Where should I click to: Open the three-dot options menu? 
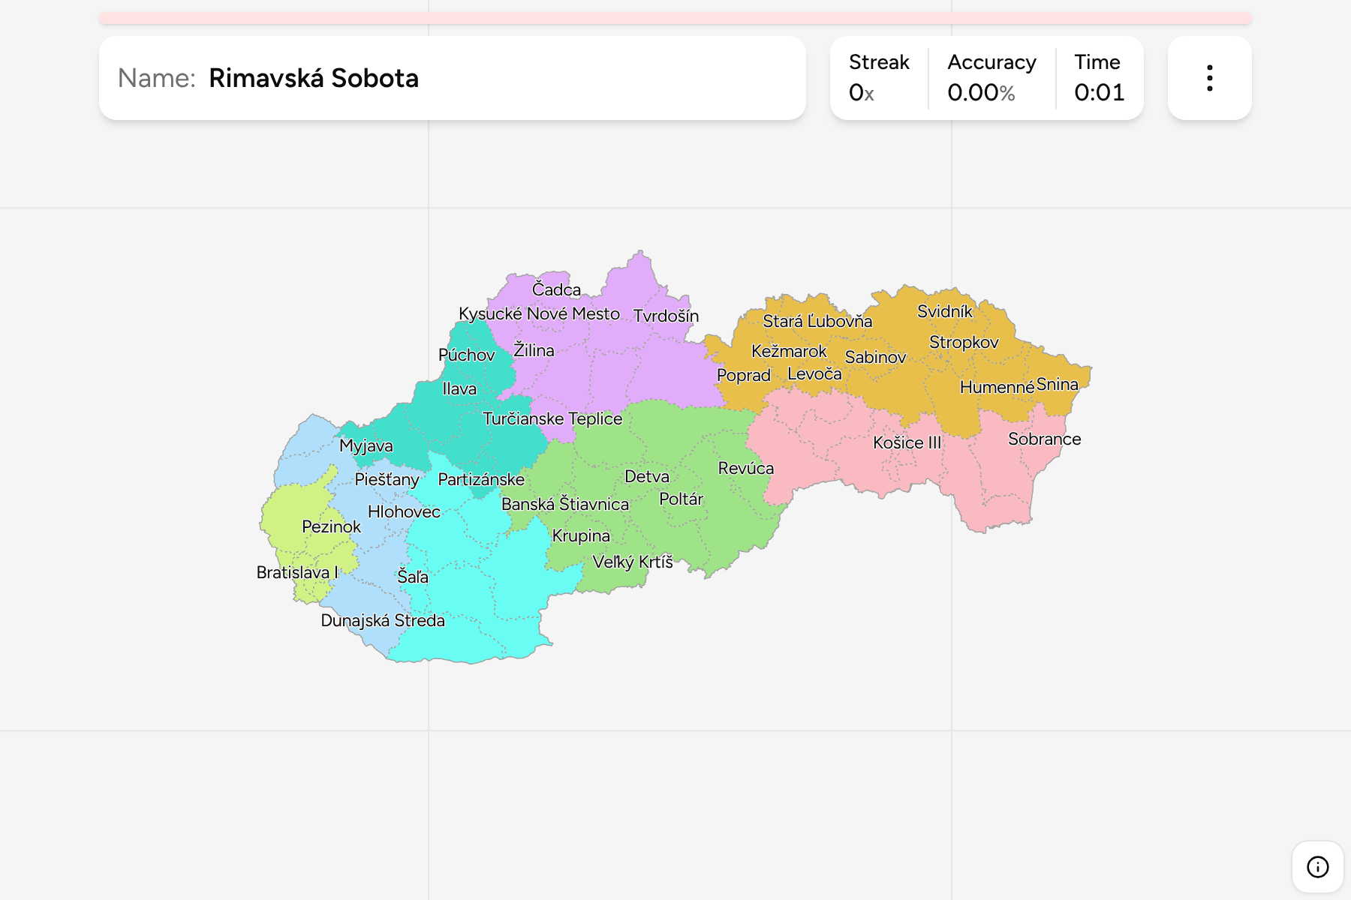(x=1209, y=78)
